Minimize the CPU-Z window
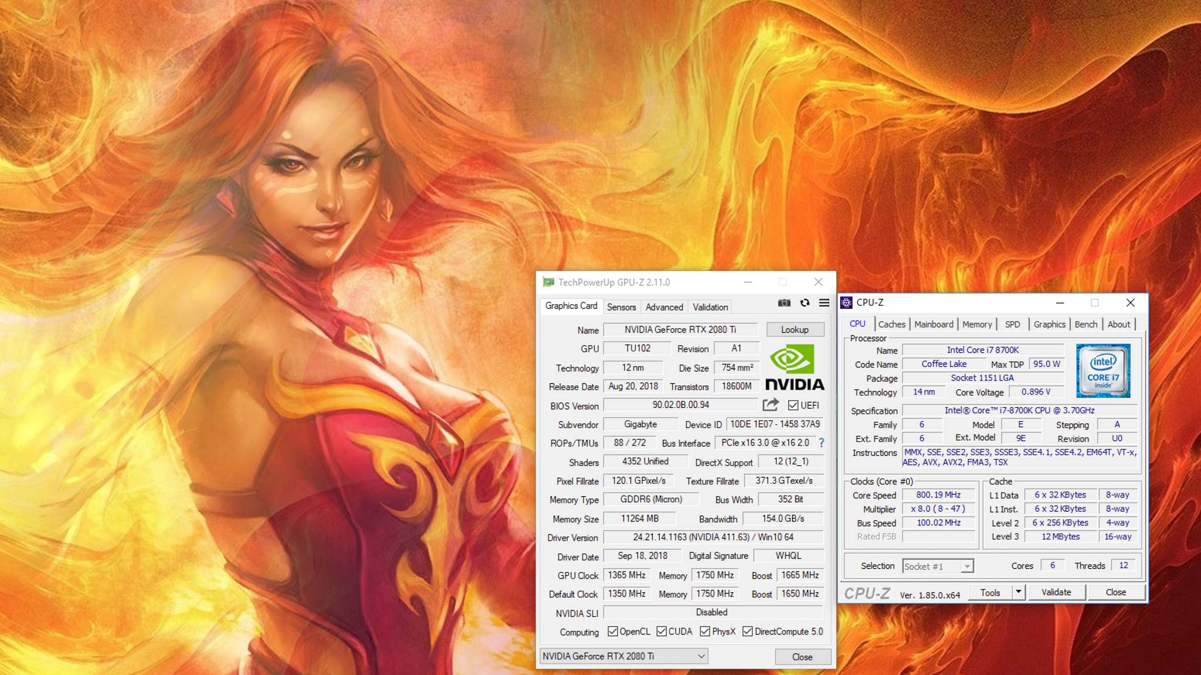 click(x=1060, y=302)
